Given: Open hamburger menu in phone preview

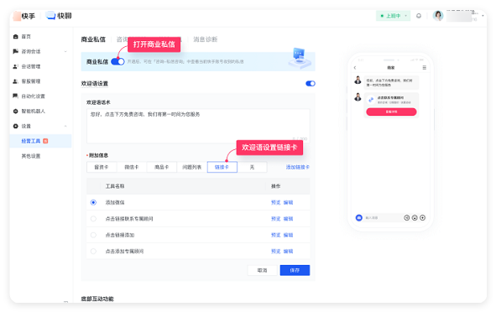Looking at the screenshot, I should [x=424, y=68].
